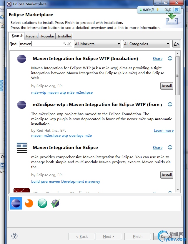Click the help question mark icon
Screen dimensions: 188x244
(14, 236)
